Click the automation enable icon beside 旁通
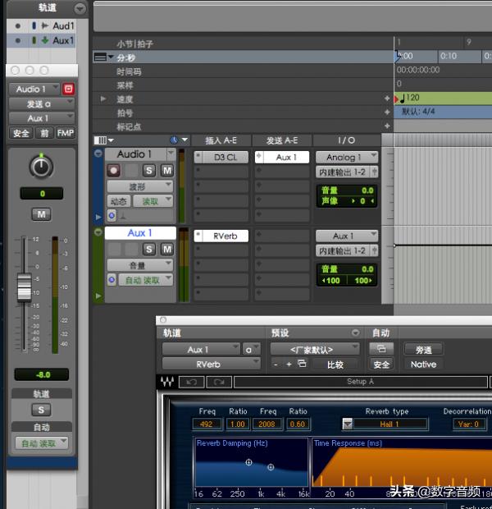Image resolution: width=492 pixels, height=509 pixels. (381, 349)
